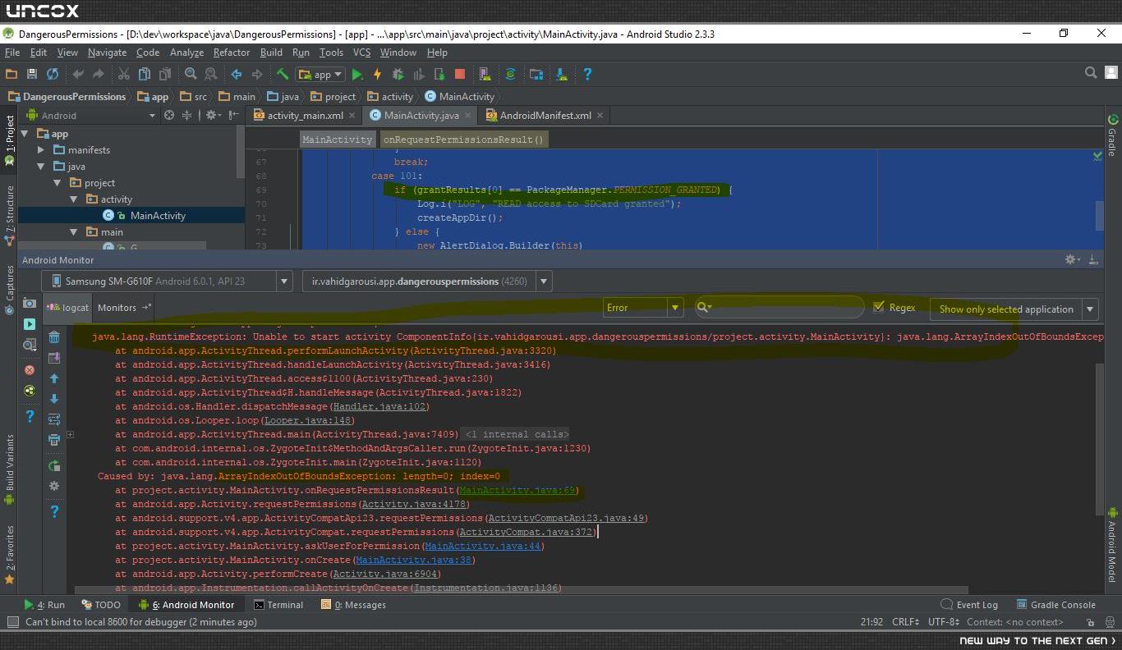
Task: Click the red Stop icon
Action: point(460,74)
